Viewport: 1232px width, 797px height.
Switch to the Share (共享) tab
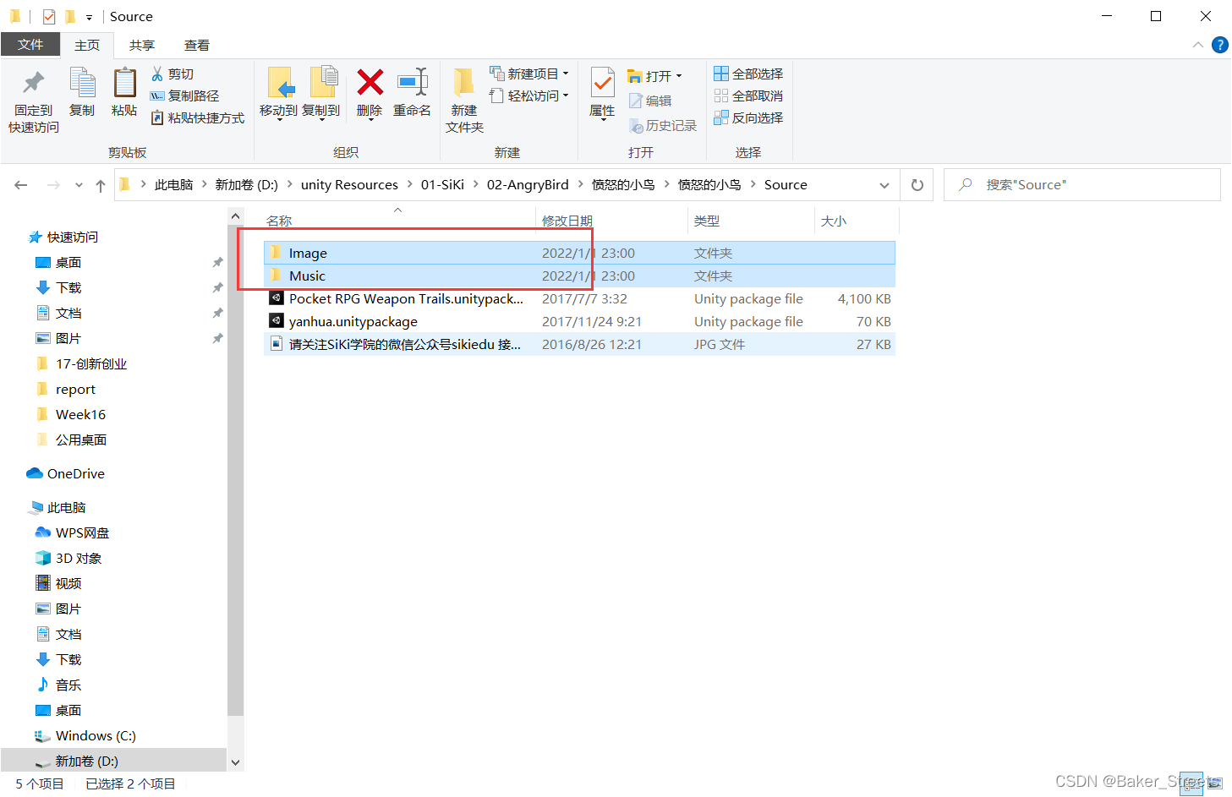tap(142, 46)
